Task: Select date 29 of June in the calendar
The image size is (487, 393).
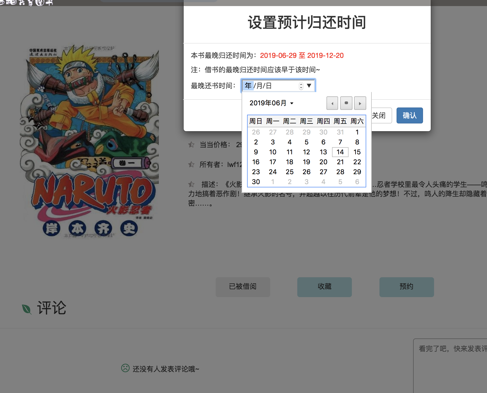Action: point(357,172)
